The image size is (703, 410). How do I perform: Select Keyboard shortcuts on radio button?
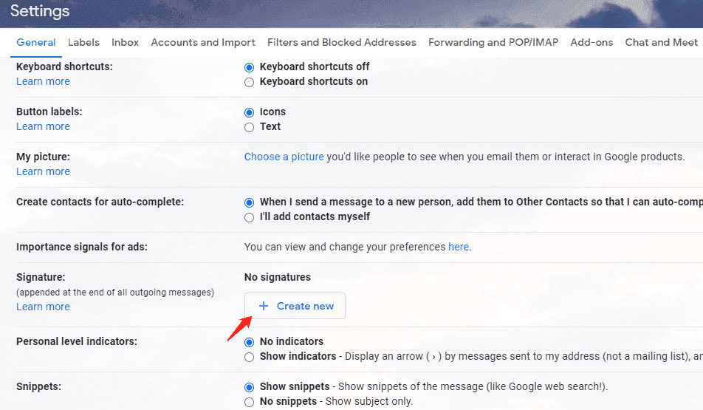[250, 82]
